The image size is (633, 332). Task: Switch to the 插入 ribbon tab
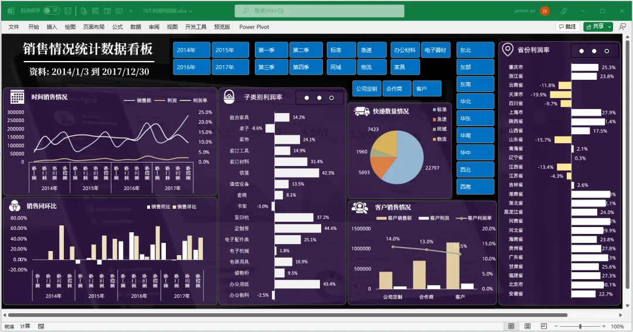52,26
